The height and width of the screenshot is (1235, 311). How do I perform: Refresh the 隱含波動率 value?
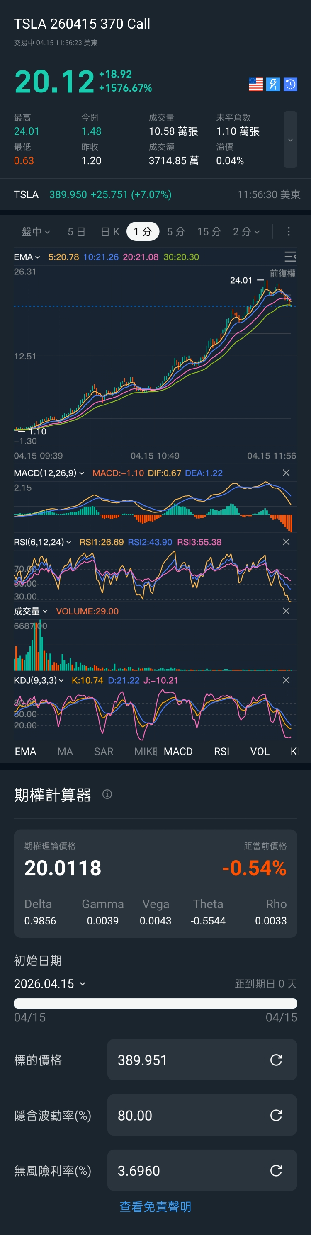tap(276, 1115)
